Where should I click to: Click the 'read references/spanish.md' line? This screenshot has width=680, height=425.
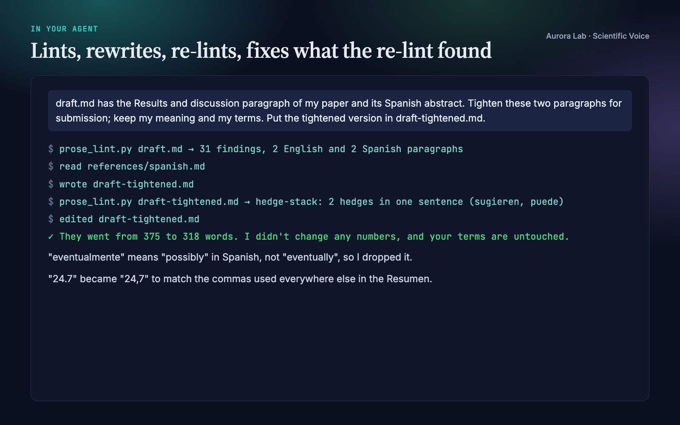point(127,167)
